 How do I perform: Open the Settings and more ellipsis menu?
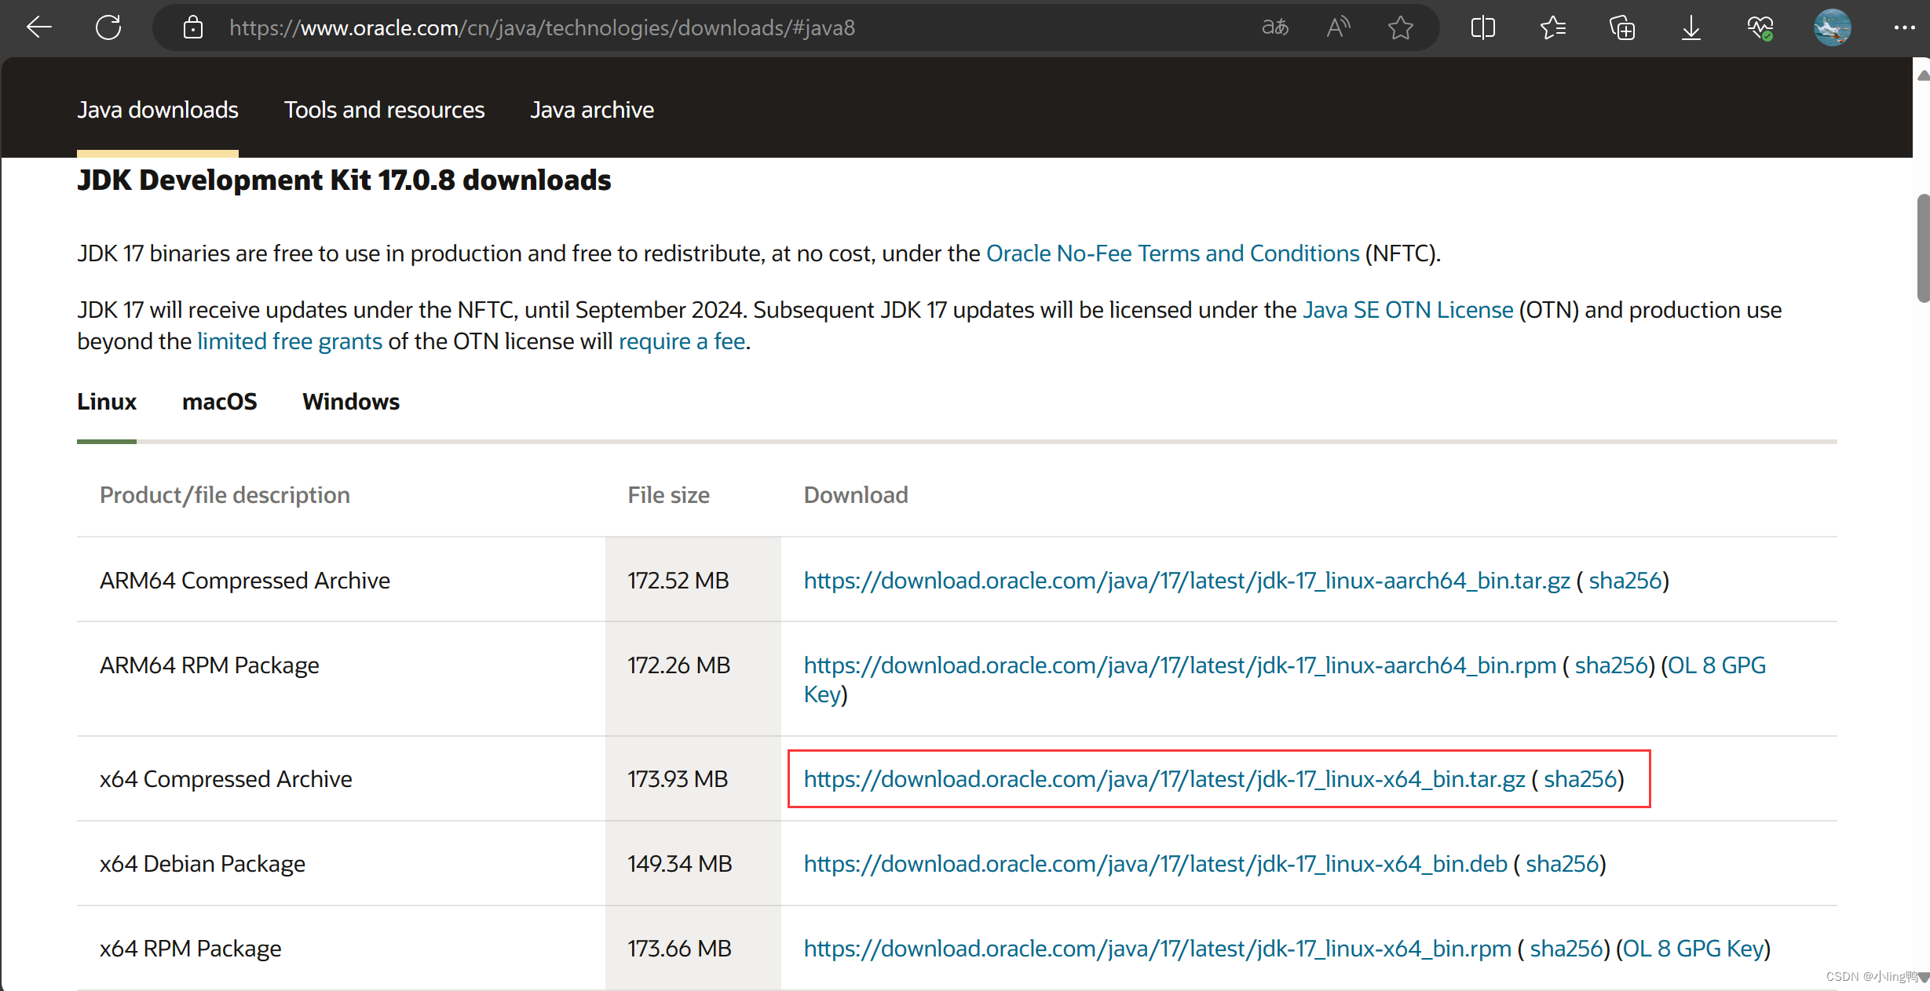coord(1906,27)
